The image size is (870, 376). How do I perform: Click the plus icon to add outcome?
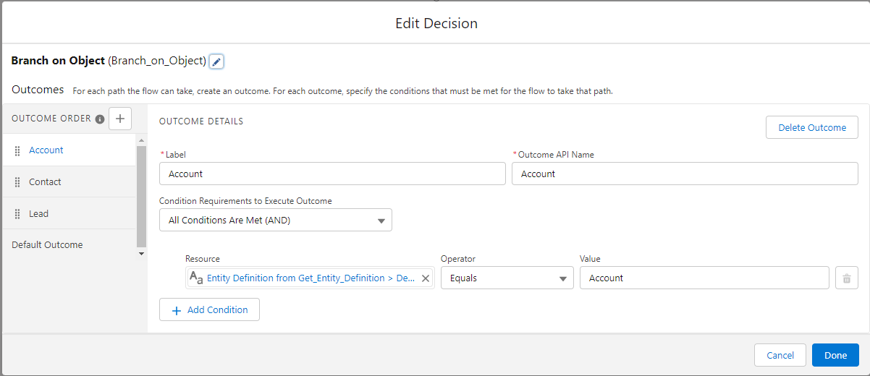[120, 119]
